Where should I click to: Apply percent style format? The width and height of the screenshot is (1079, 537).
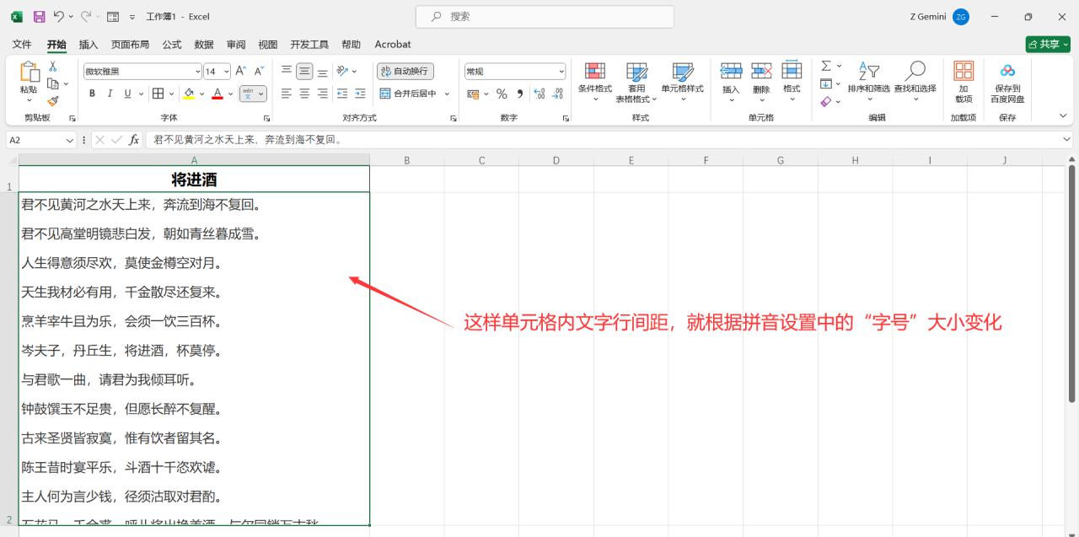click(x=502, y=94)
